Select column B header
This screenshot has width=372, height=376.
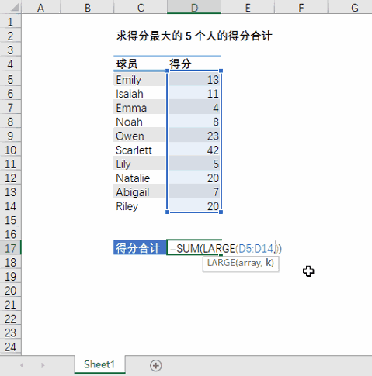tap(87, 7)
